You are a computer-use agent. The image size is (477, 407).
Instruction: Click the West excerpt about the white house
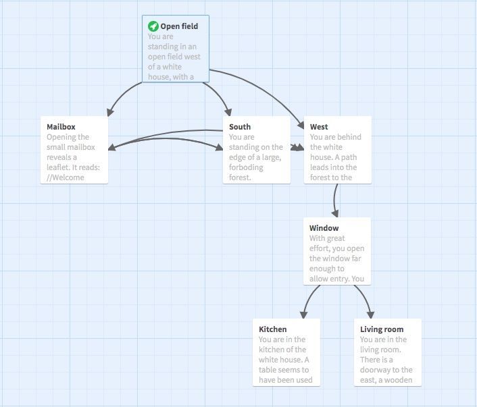pos(336,157)
